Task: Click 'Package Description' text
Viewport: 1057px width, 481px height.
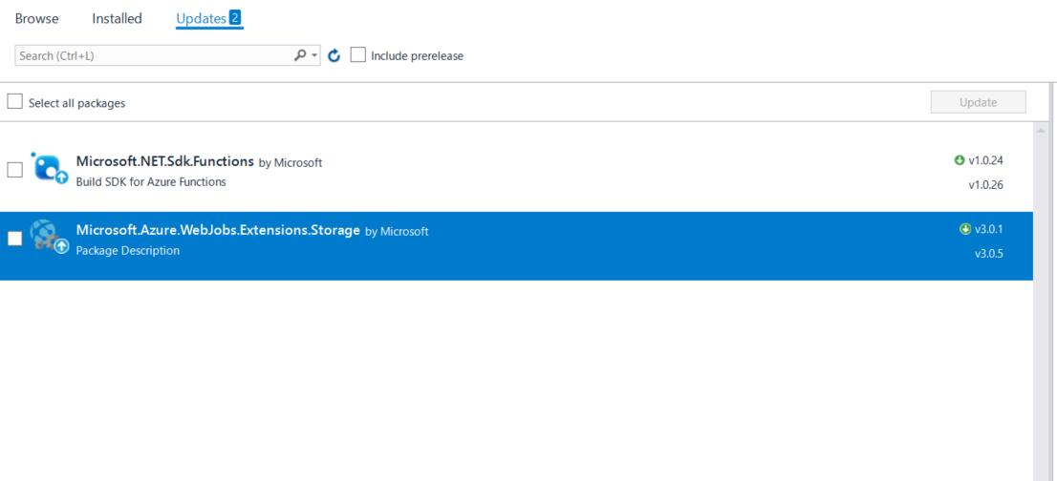Action: tap(127, 250)
